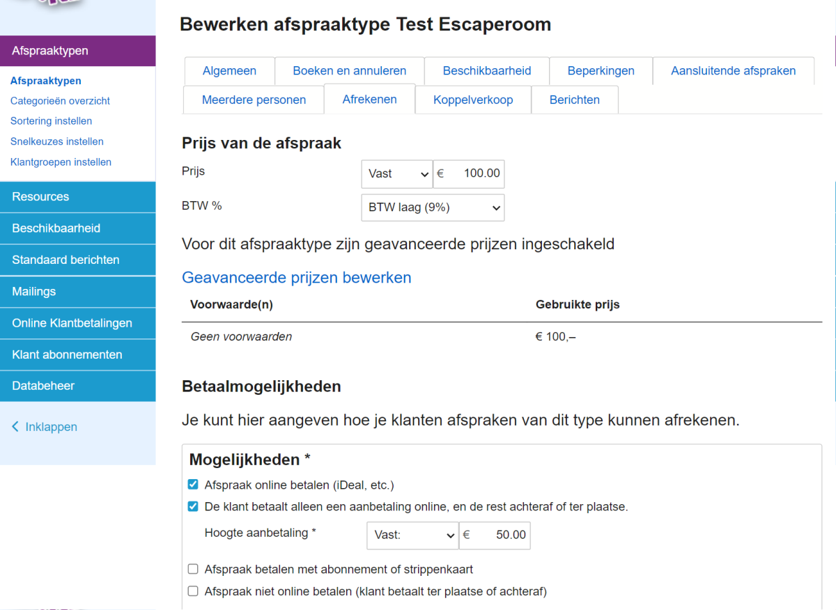
Task: Click the Mogelijkheden * label
Action: (x=250, y=460)
